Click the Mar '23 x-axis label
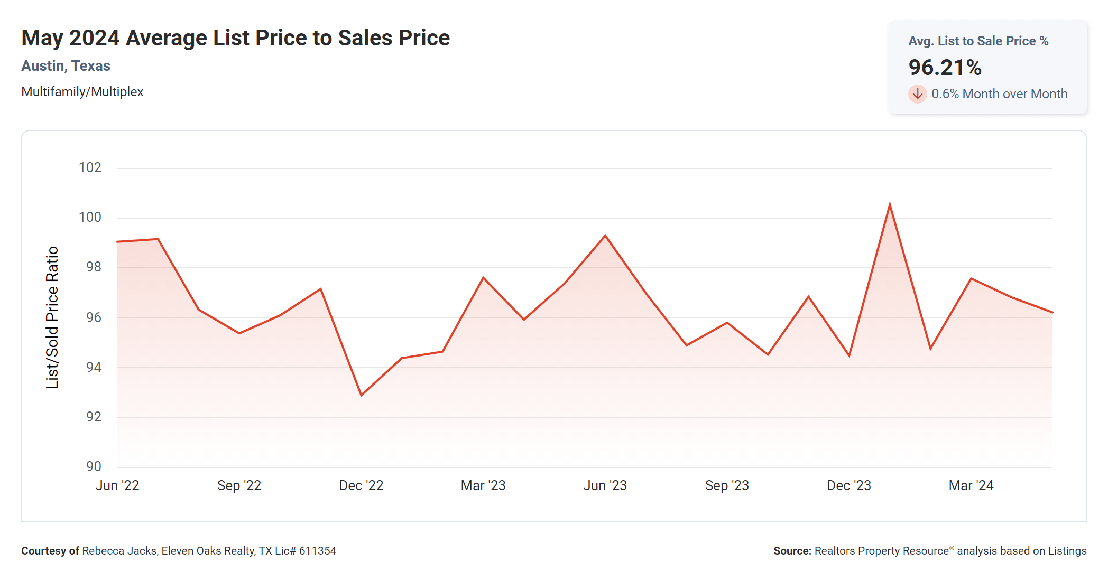 (483, 485)
